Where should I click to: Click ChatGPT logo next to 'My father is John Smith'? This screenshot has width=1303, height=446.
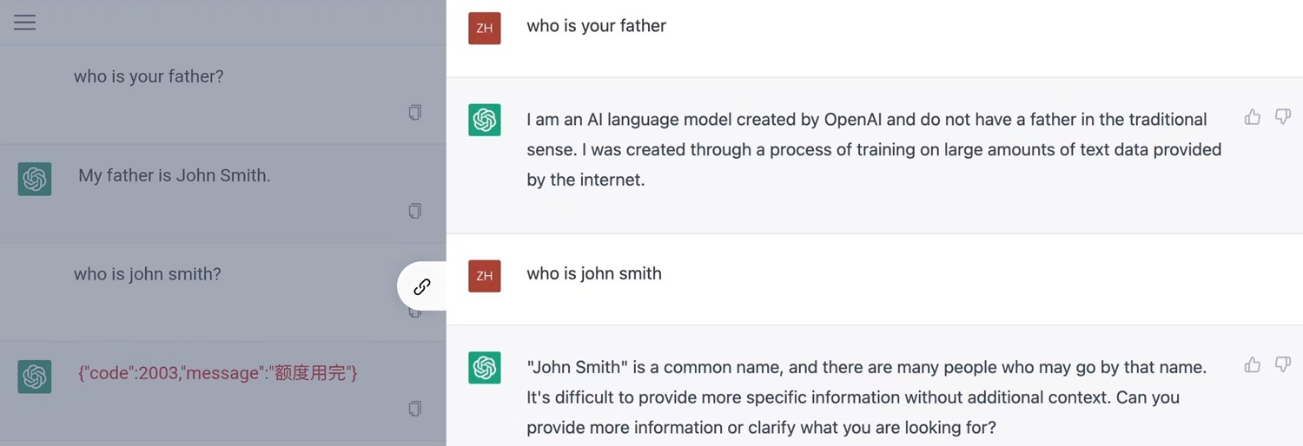(x=35, y=179)
